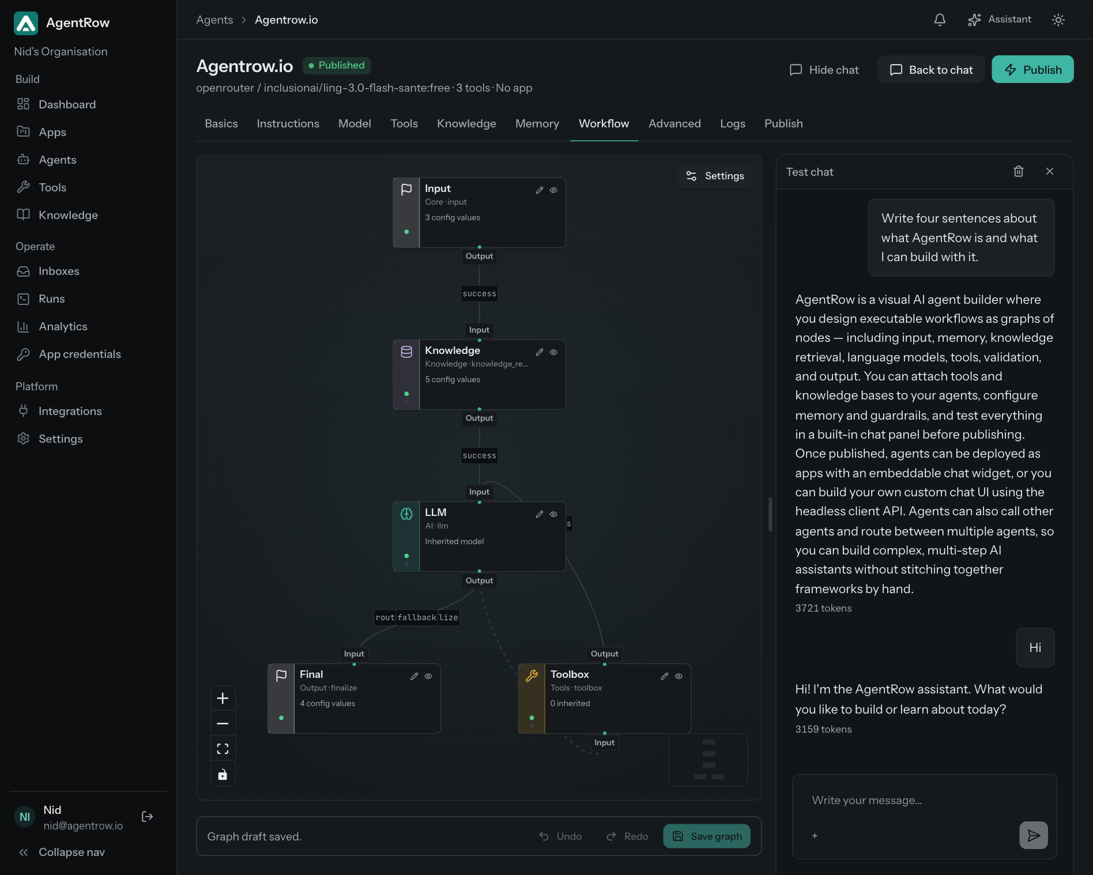This screenshot has width=1093, height=875.
Task: Toggle visibility of the Toolbox node
Action: coord(679,676)
